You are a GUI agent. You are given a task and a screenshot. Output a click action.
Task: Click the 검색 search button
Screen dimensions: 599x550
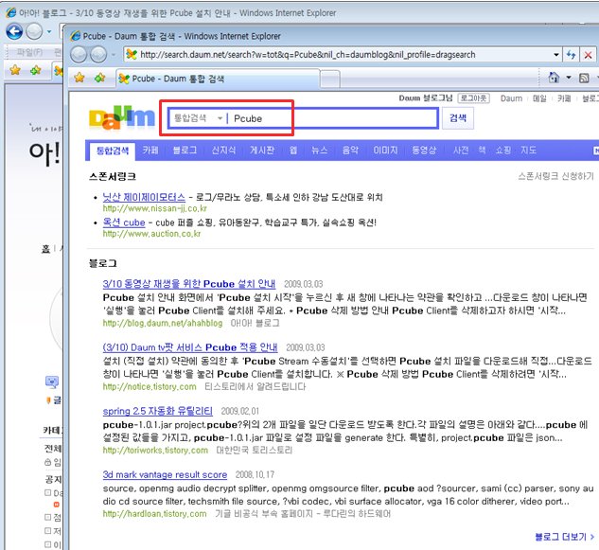click(458, 117)
